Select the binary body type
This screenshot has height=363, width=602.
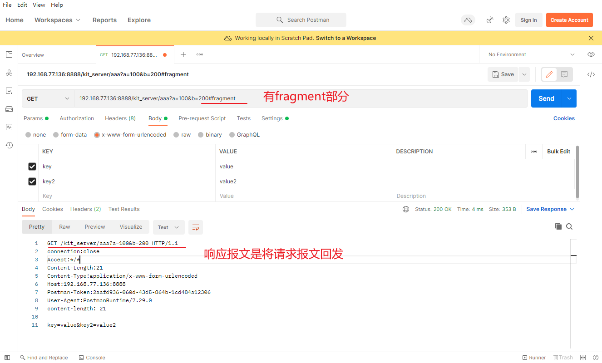click(x=201, y=135)
